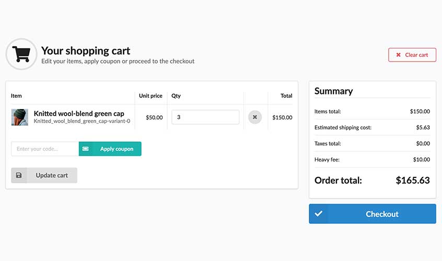Viewport: 442px width, 261px height.
Task: Click the checkmark icon on the Checkout button
Action: click(x=319, y=214)
